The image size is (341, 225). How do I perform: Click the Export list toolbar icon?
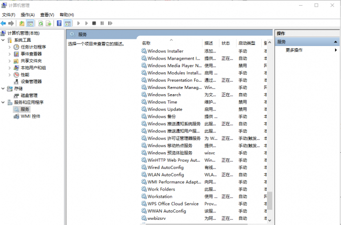48,23
